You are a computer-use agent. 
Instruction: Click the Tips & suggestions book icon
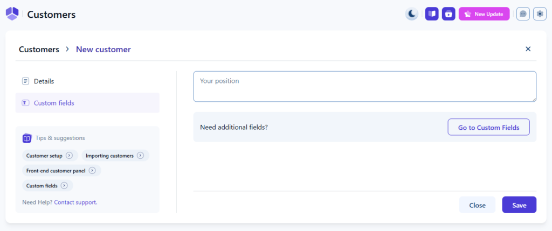coord(27,138)
